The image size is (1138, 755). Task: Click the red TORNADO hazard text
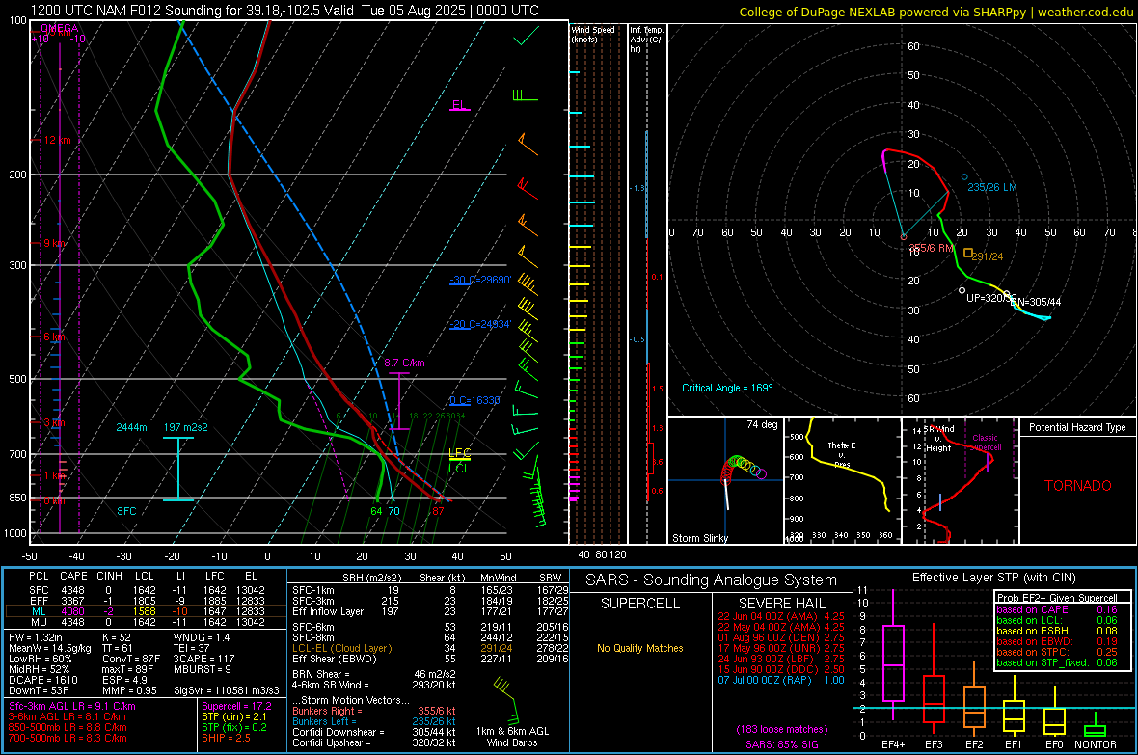point(1078,486)
